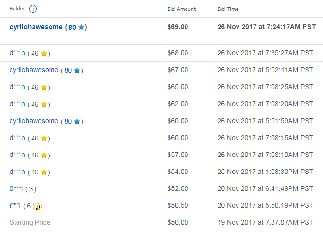Click blue star beside top cyrilohawesome bid
This screenshot has height=234, width=323.
pyautogui.click(x=82, y=27)
